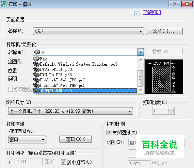194x168 pixels.
Task: Select DWF6 ePlot.pc3 plotter
Action: [x=85, y=69]
